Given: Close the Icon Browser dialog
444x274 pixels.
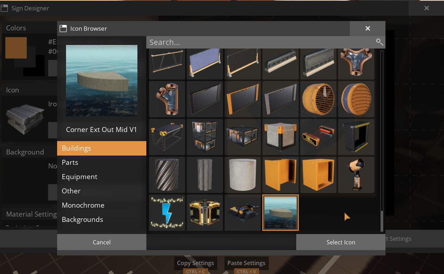Looking at the screenshot, I should tap(368, 29).
